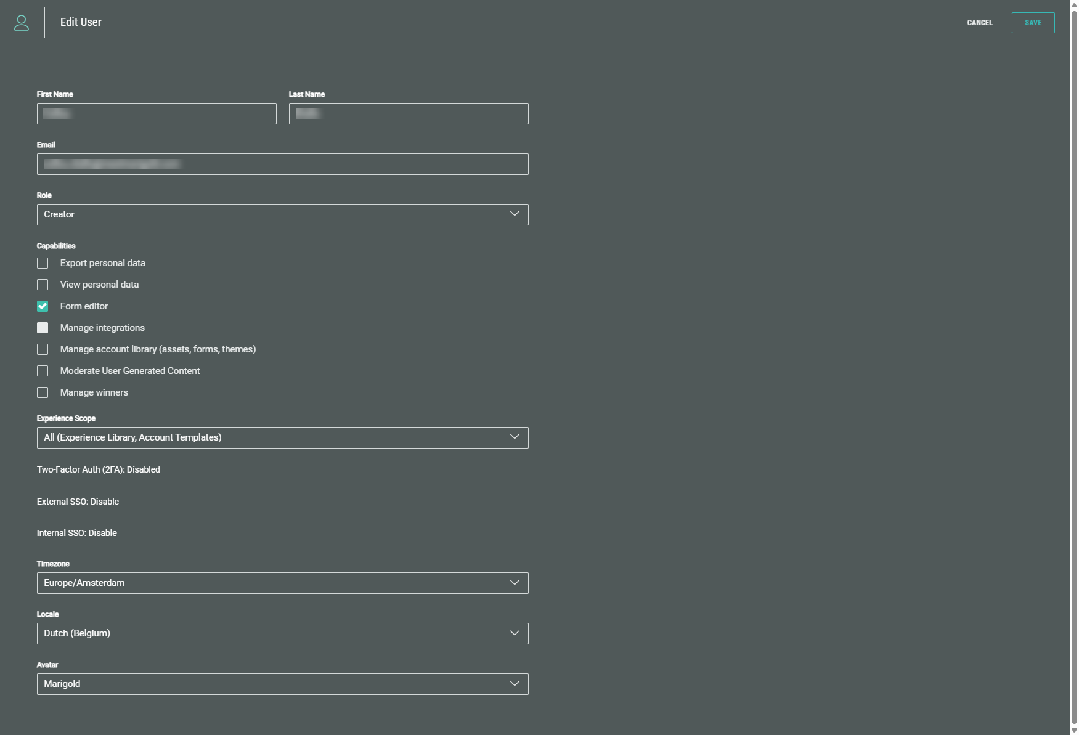Check Moderate User Generated Content

click(x=43, y=371)
